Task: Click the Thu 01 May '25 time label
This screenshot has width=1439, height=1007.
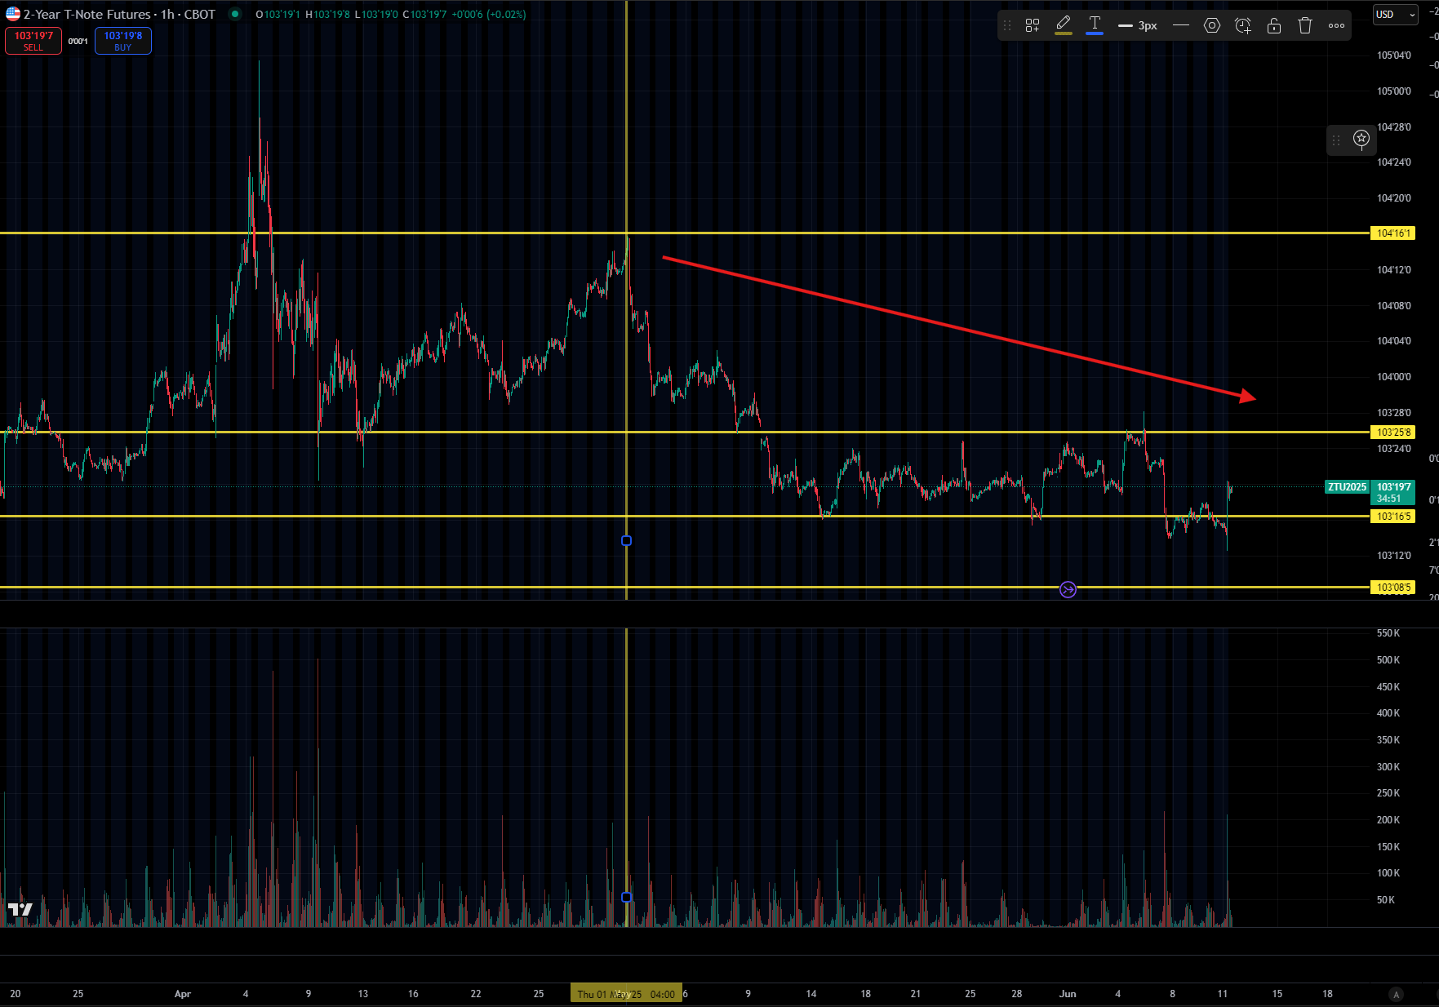Action: point(625,994)
